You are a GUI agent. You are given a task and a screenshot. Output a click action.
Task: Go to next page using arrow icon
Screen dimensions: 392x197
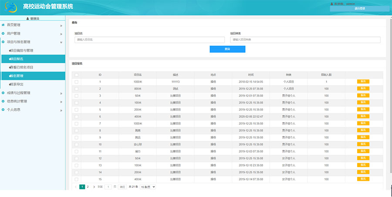coord(94,187)
